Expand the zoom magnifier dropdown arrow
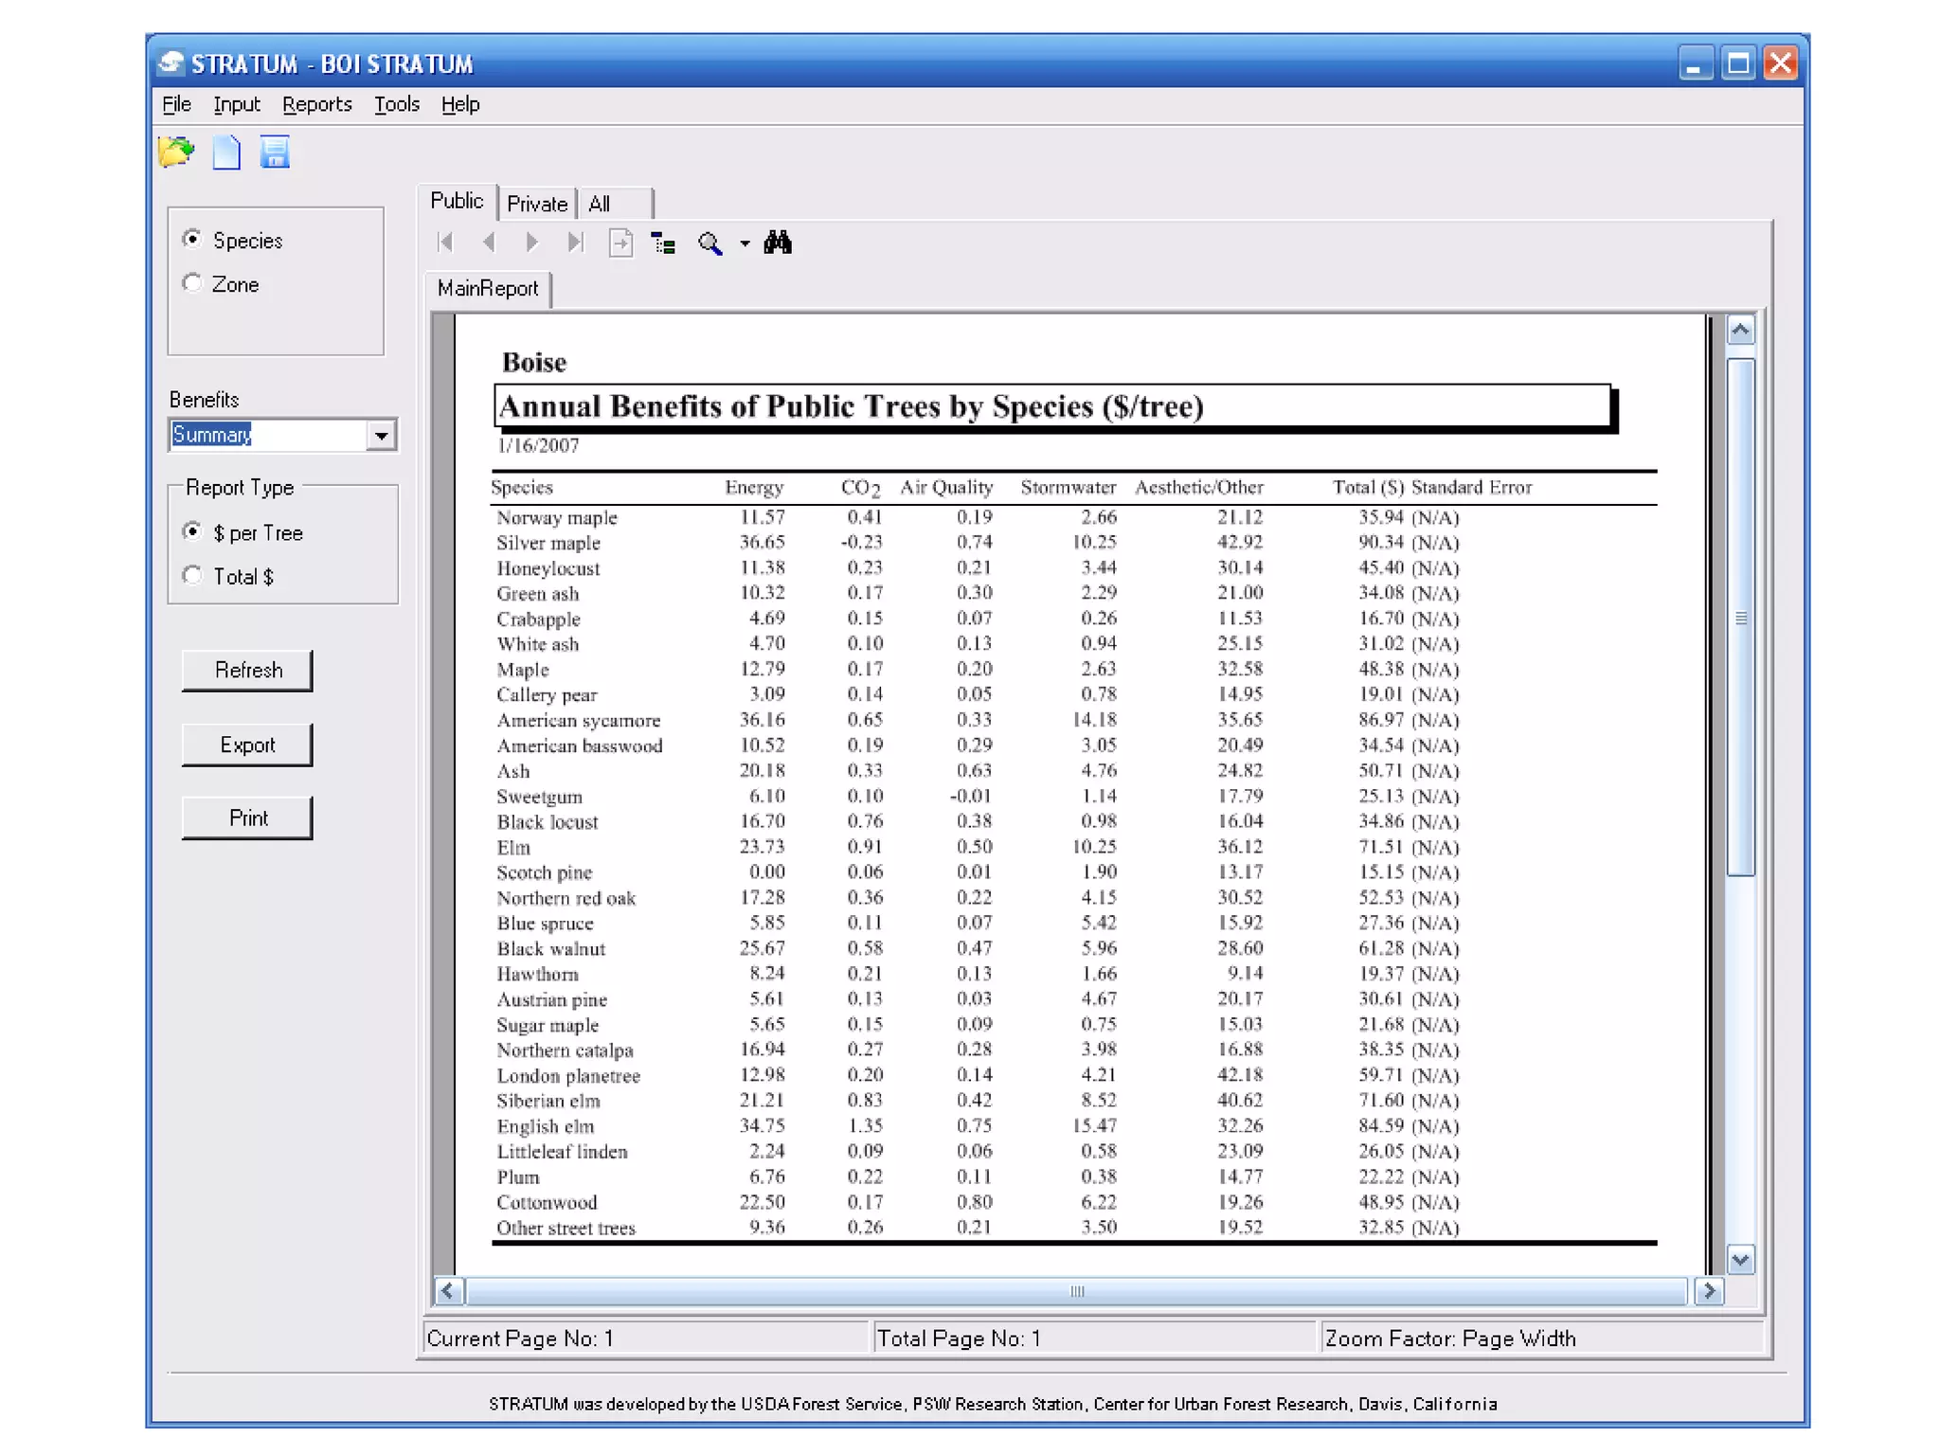This screenshot has width=1940, height=1455. (x=745, y=244)
